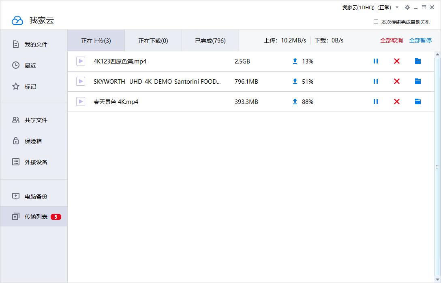Click 全部暂停 to pause all uploads
Screen dimensions: 441x283
420,40
